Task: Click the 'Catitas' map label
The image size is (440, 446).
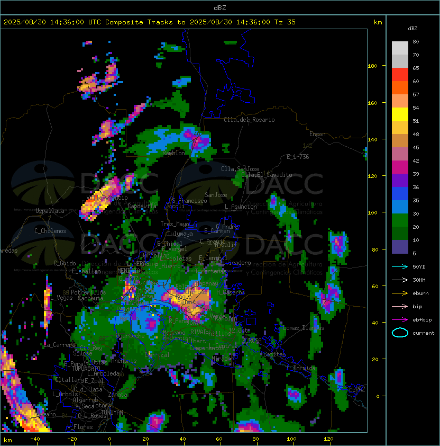Action: tap(274, 354)
